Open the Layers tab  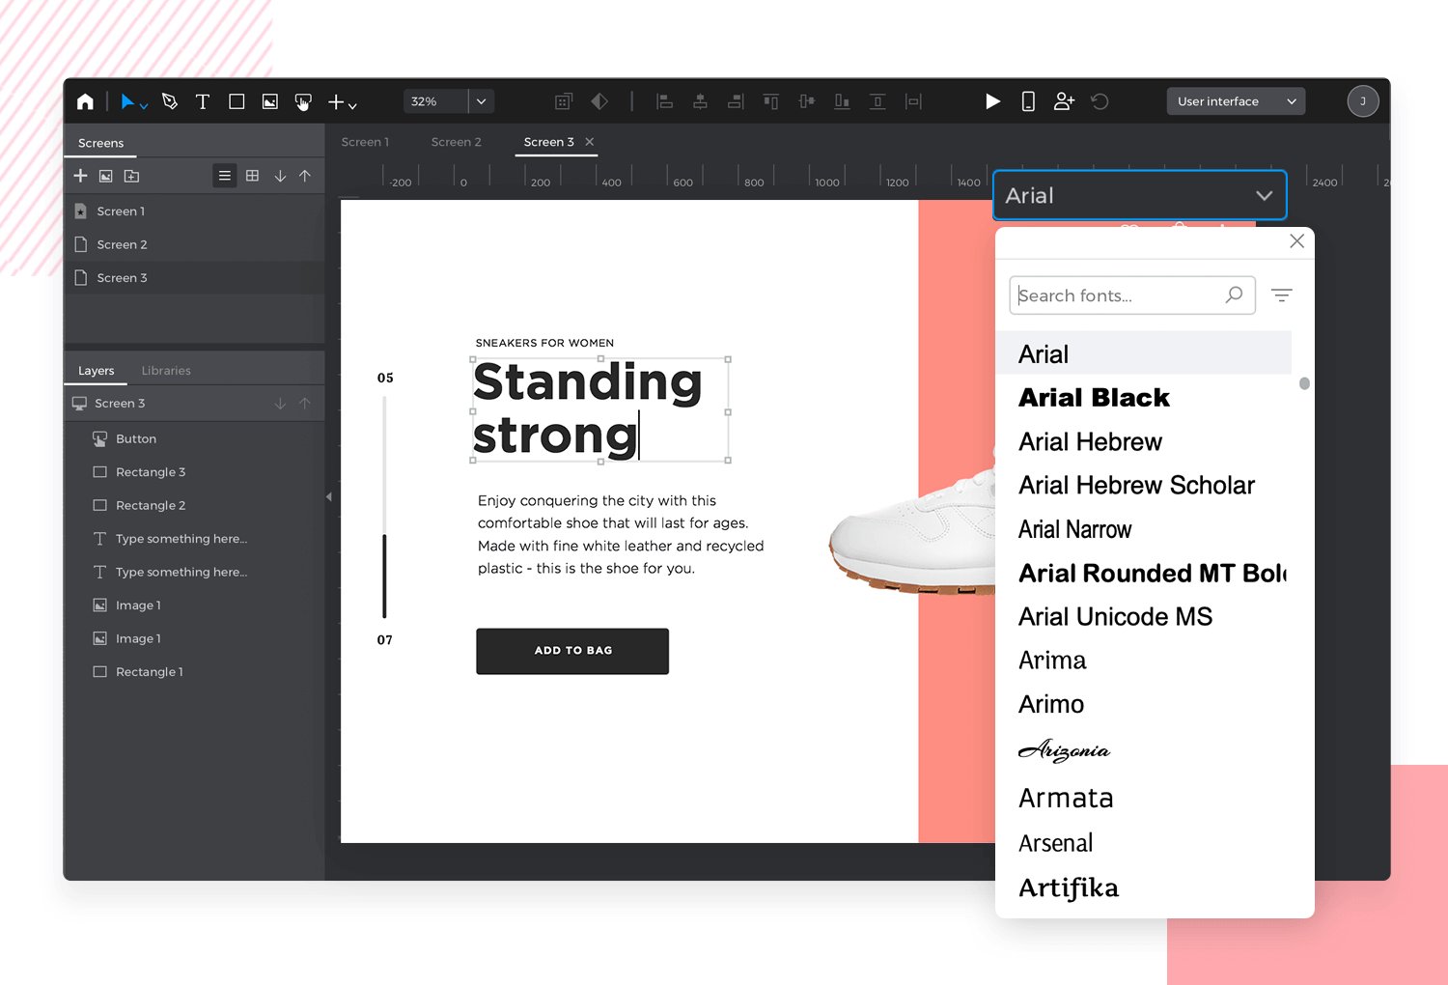(x=96, y=371)
